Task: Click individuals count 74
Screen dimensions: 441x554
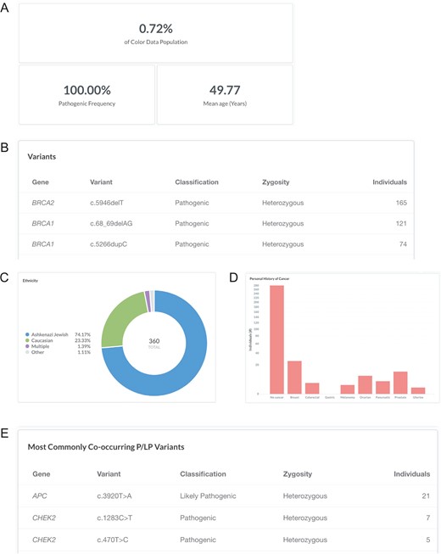Action: (x=403, y=244)
